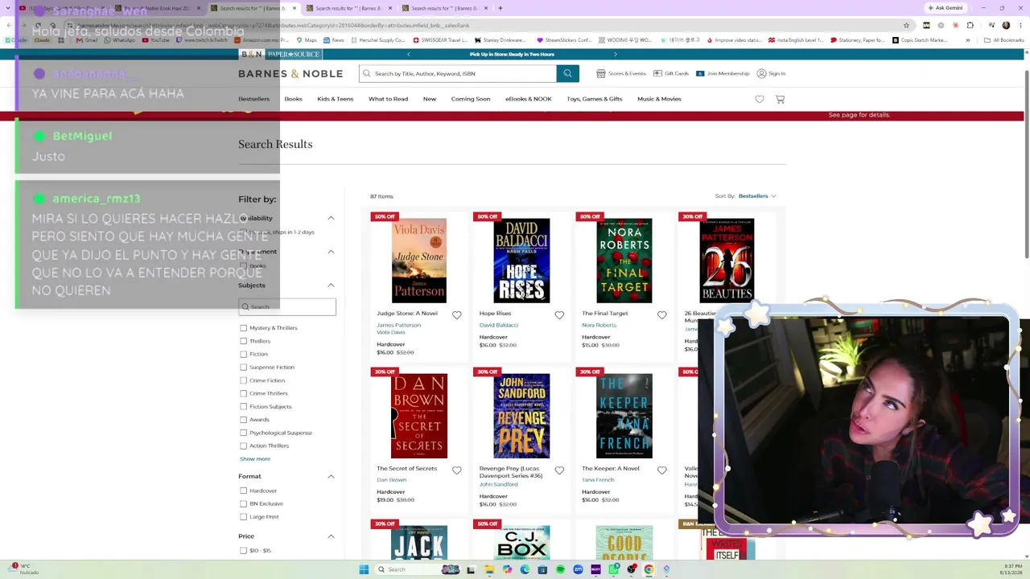Open the Judge Stone book cover

(x=418, y=261)
